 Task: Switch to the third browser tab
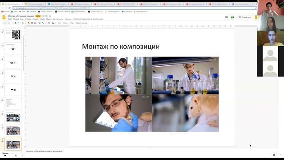[x=59, y=4]
